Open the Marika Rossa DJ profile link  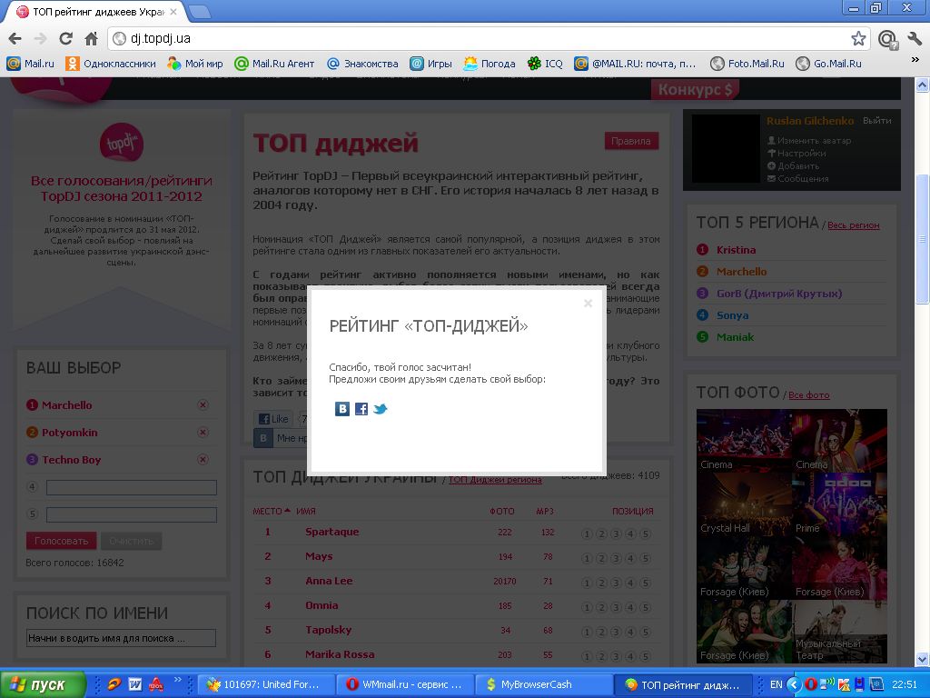coord(340,654)
